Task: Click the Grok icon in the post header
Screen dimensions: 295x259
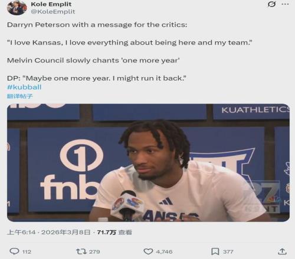Action: pos(271,4)
